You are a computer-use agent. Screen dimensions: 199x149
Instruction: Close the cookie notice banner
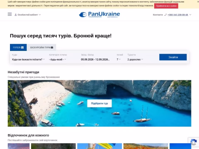198,2
